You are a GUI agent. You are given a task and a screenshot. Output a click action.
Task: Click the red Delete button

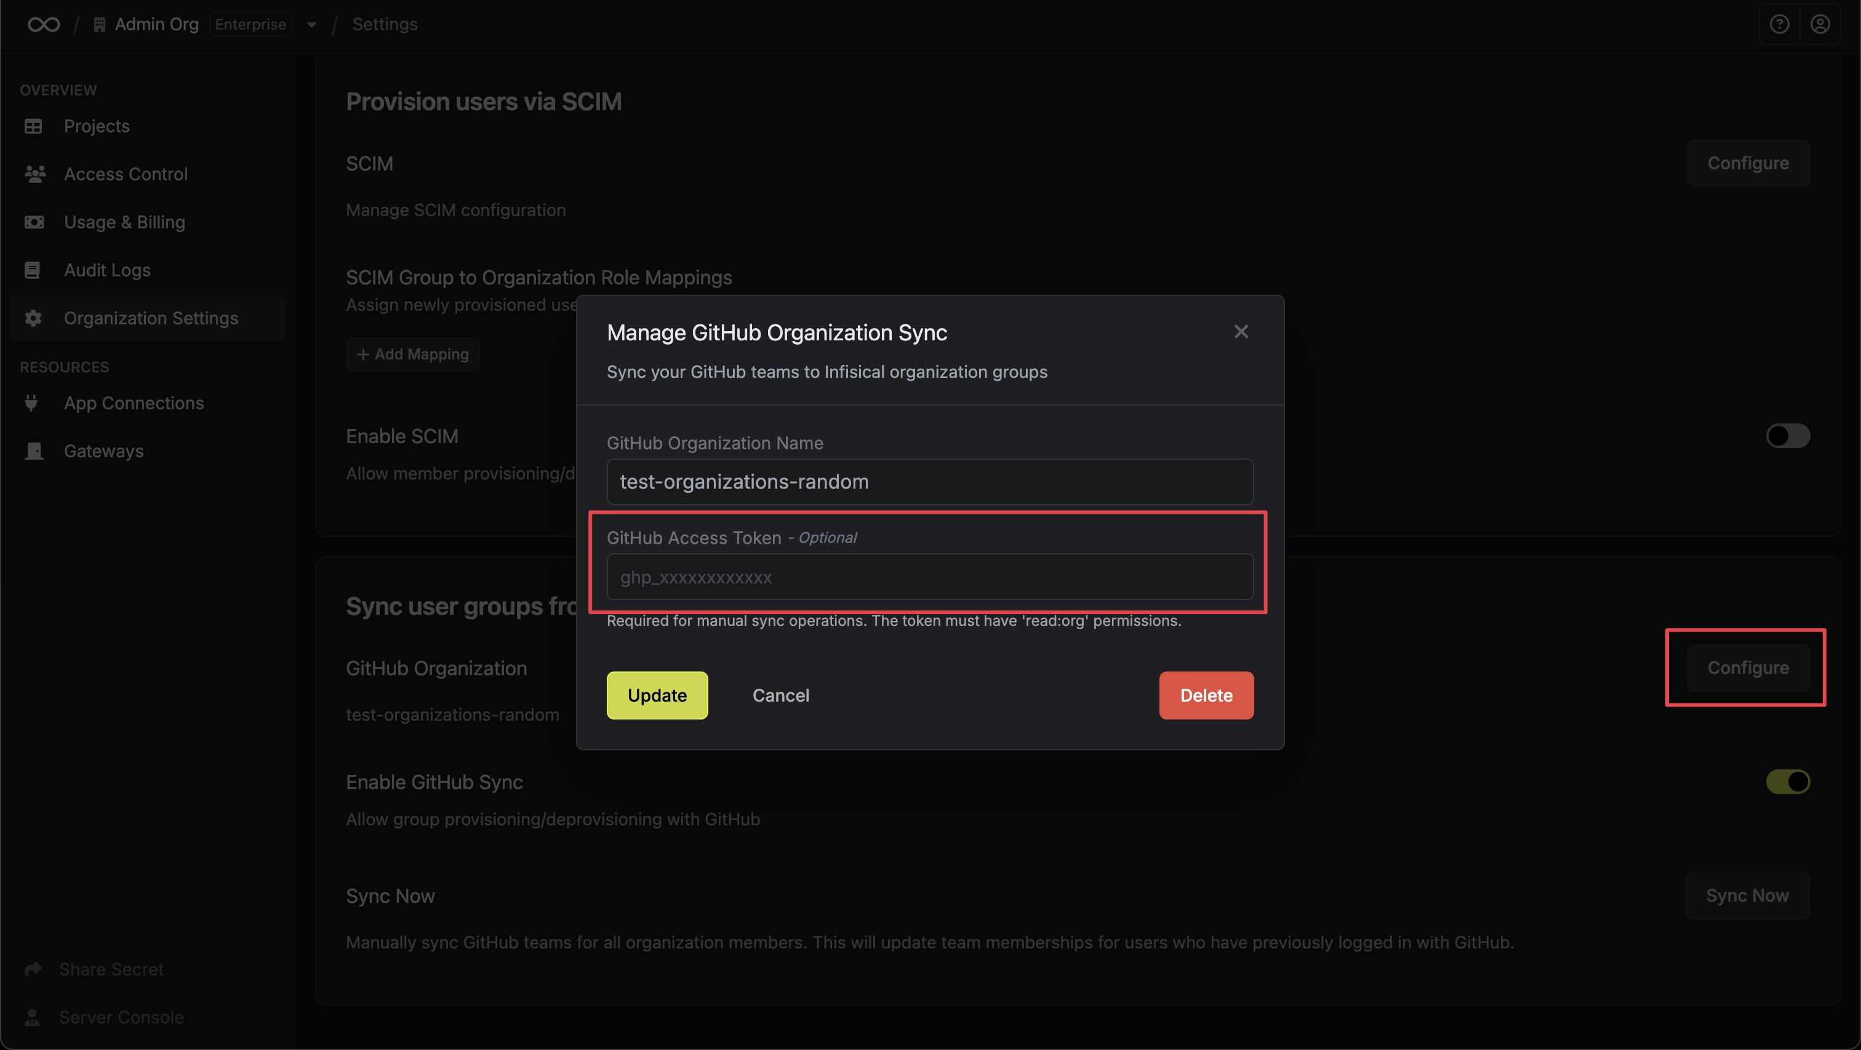point(1206,695)
